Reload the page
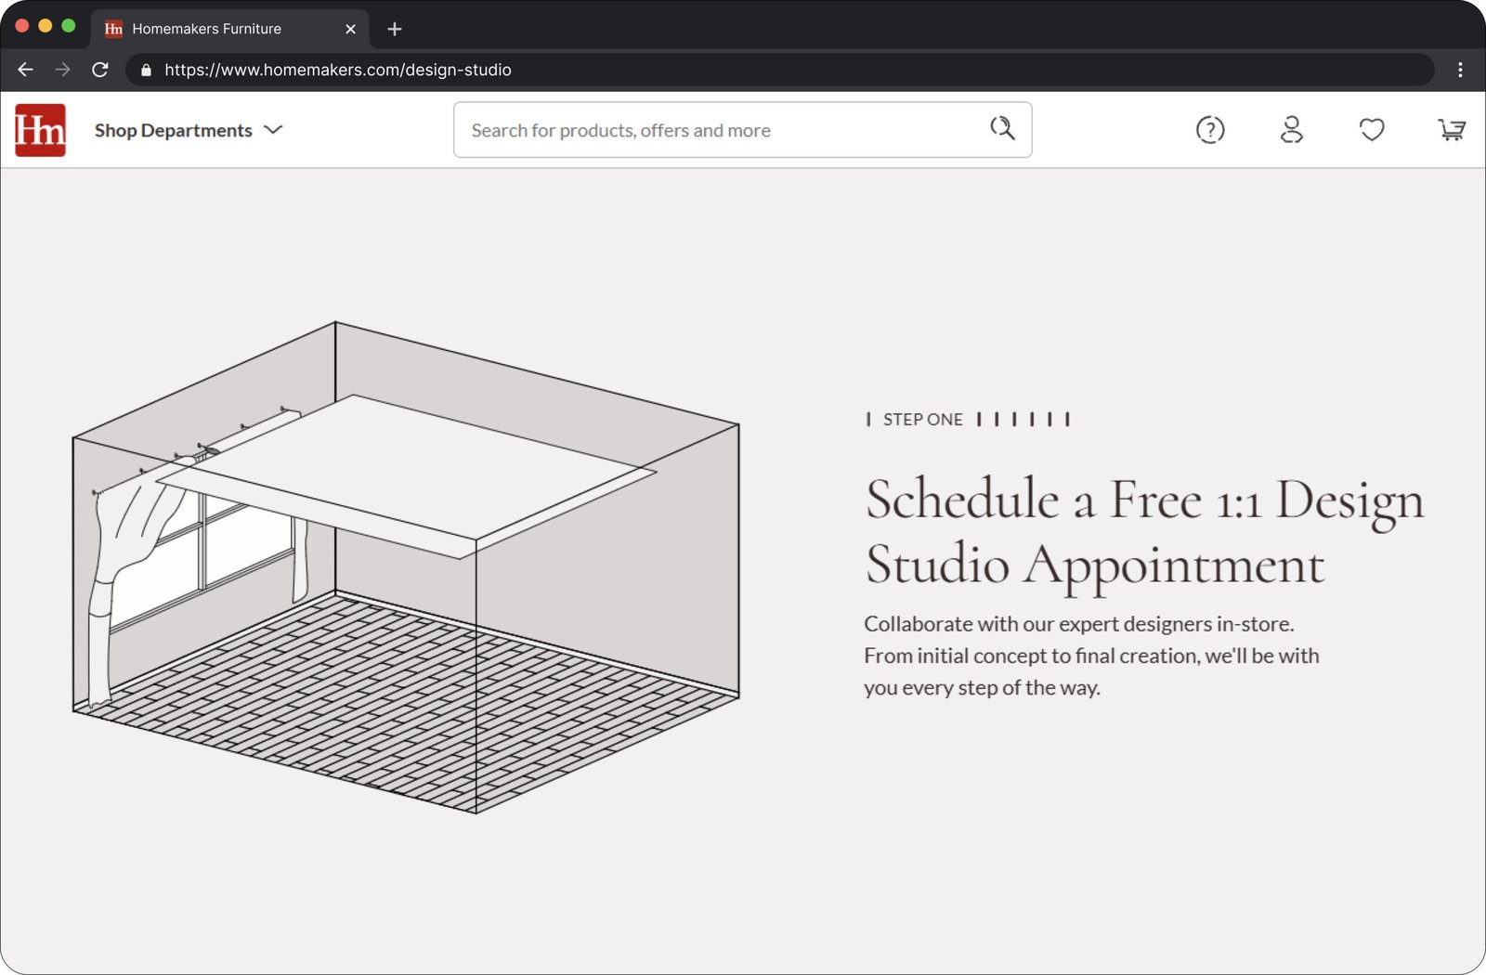The width and height of the screenshot is (1486, 975). (100, 70)
